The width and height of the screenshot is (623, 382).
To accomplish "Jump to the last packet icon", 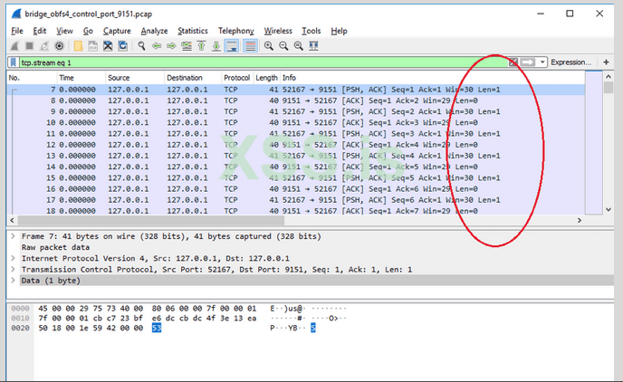I will tap(216, 46).
